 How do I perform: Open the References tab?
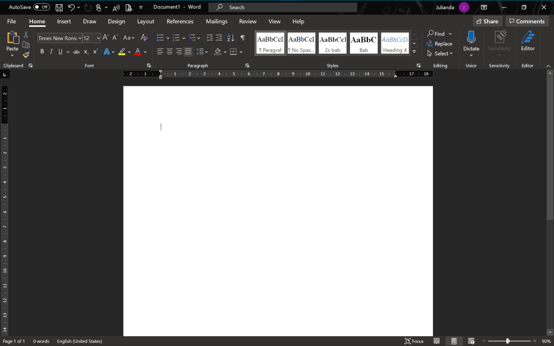pyautogui.click(x=180, y=22)
